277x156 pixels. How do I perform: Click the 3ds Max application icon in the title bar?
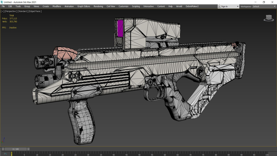(x=2, y=2)
